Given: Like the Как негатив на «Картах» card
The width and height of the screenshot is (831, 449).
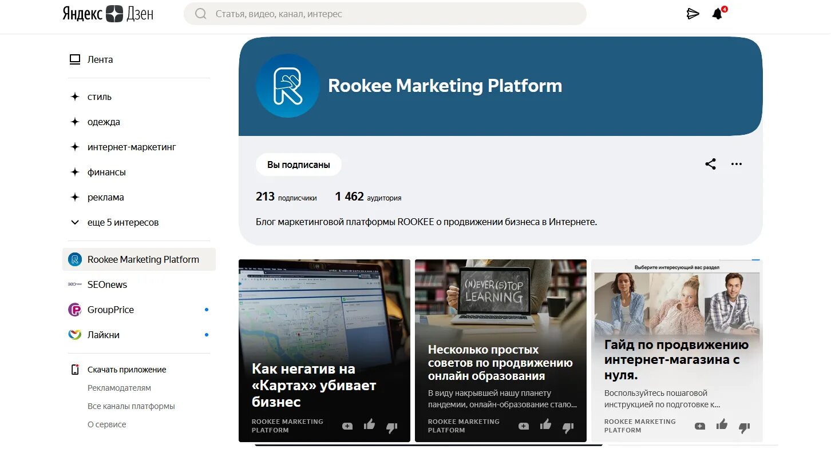Looking at the screenshot, I should pyautogui.click(x=369, y=424).
